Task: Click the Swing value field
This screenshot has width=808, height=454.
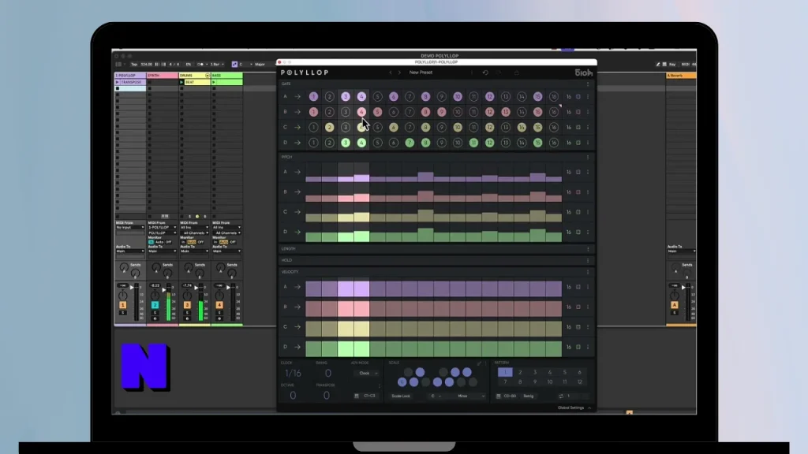Action: (x=327, y=373)
